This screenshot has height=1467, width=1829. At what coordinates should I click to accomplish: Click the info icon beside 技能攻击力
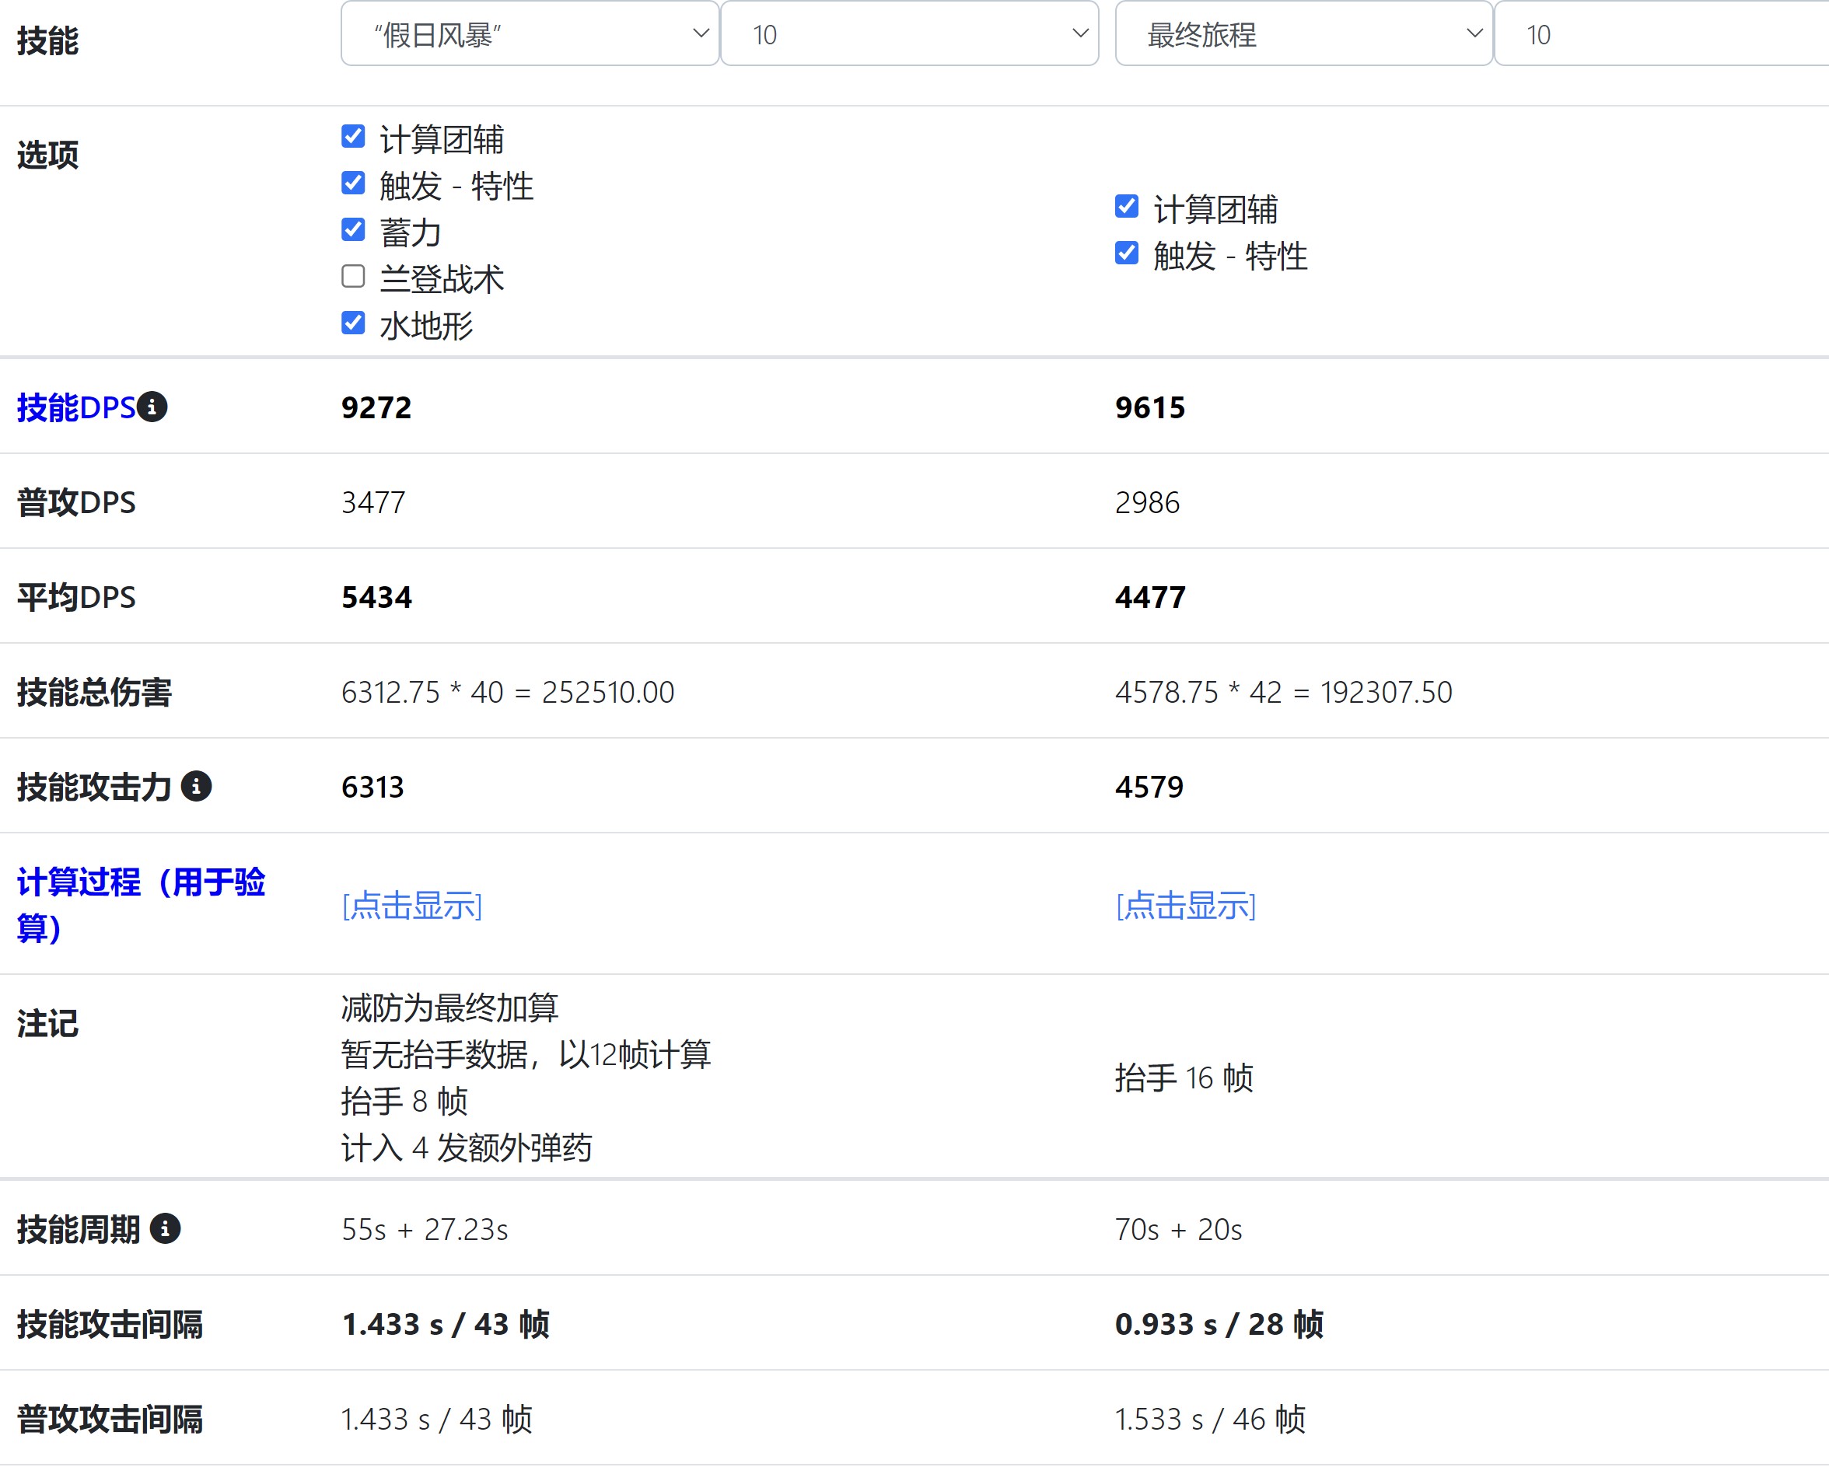click(198, 786)
